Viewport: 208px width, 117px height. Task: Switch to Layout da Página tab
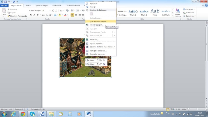pos(41,5)
